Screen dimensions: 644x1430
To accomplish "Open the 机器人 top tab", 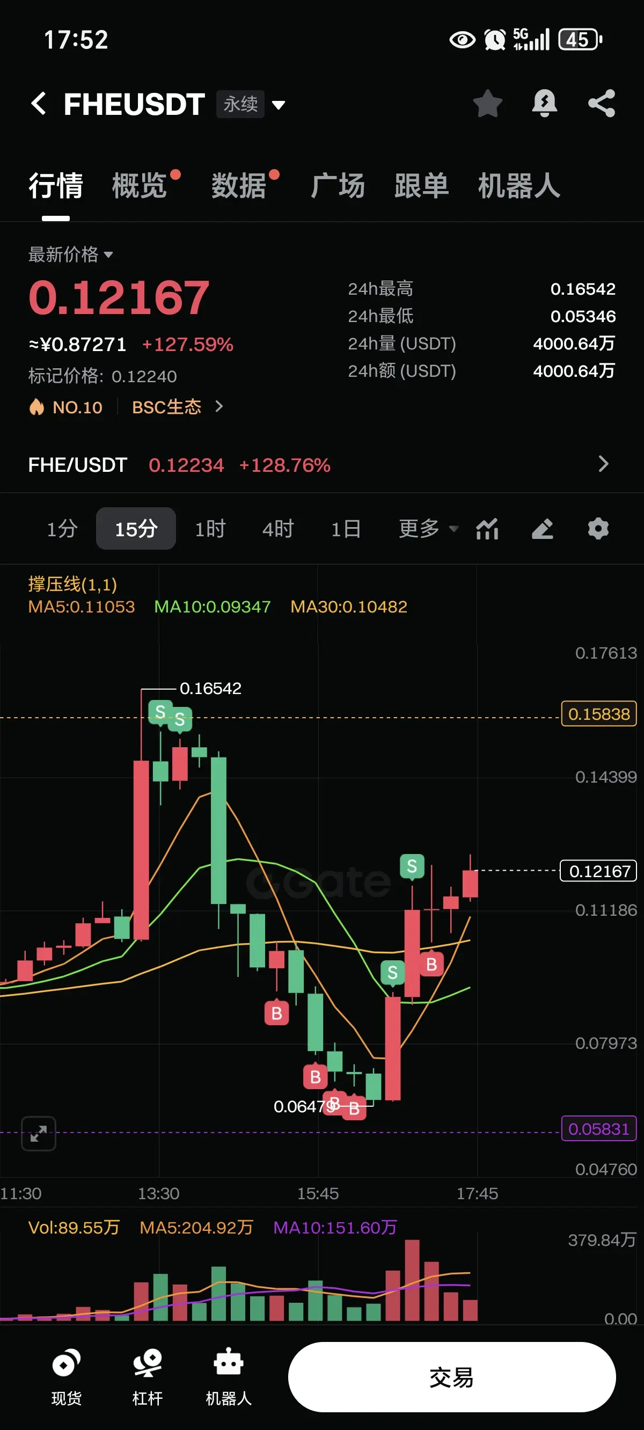I will [519, 185].
